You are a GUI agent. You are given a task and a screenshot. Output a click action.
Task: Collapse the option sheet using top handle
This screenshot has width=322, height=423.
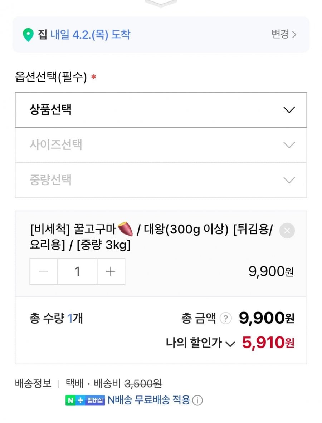pos(161,3)
